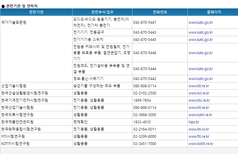Select the KOTITI시험연구원 cell
The width and height of the screenshot is (238, 154).
36,144
